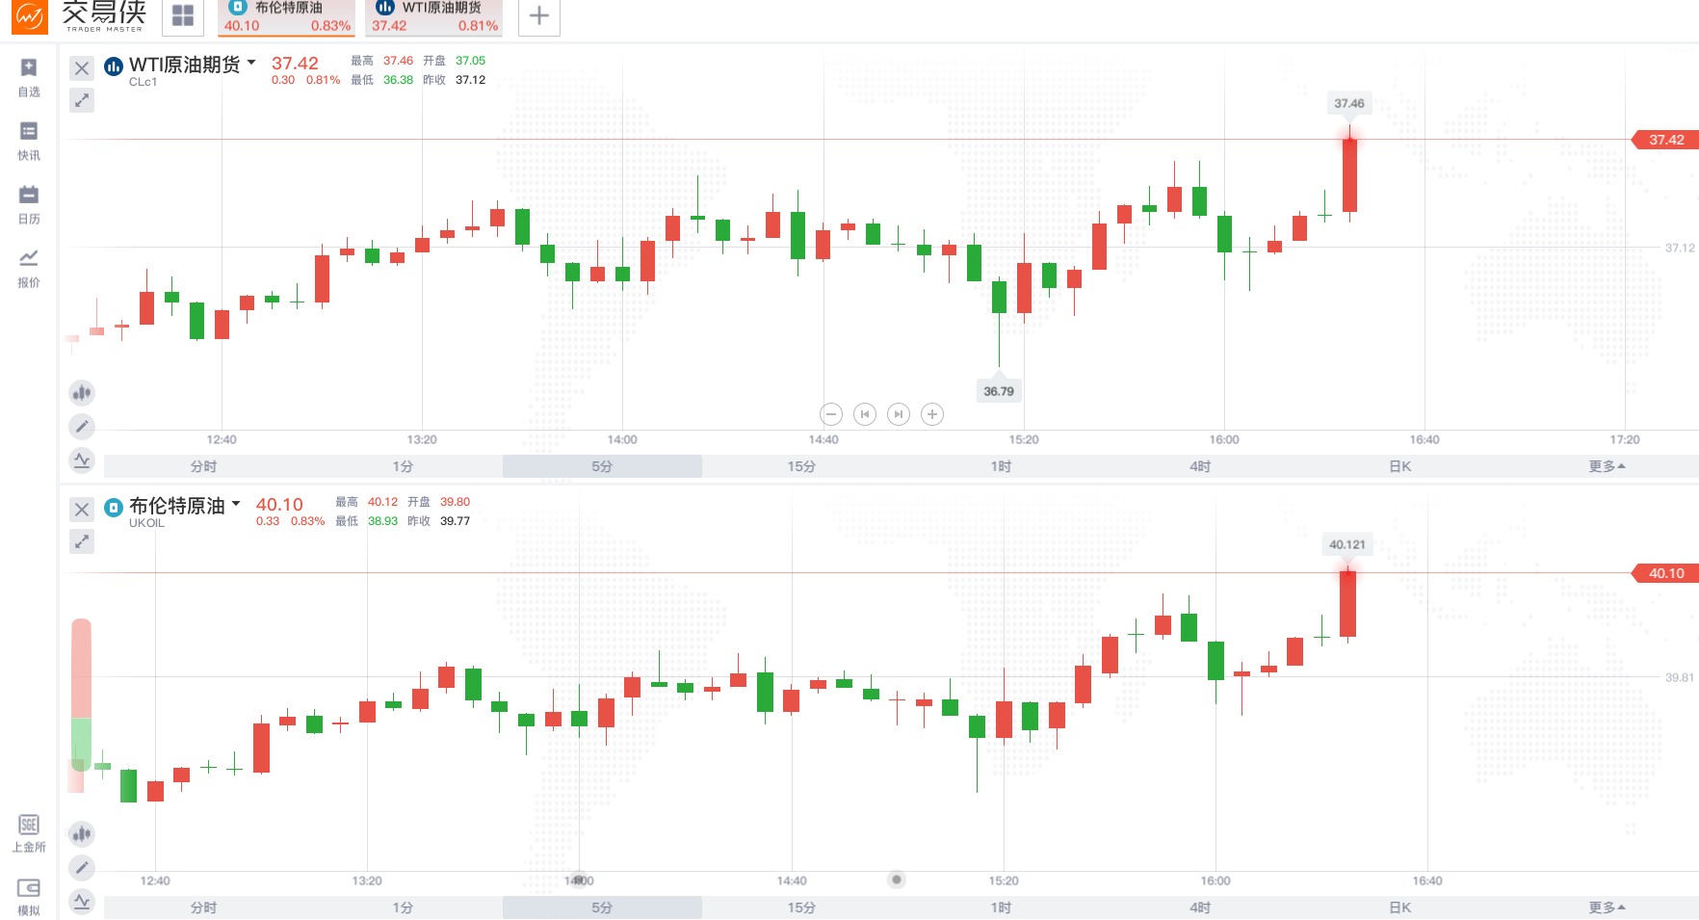1699x920 pixels.
Task: Open the 上金所 exchange sidebar icon
Action: tap(29, 833)
